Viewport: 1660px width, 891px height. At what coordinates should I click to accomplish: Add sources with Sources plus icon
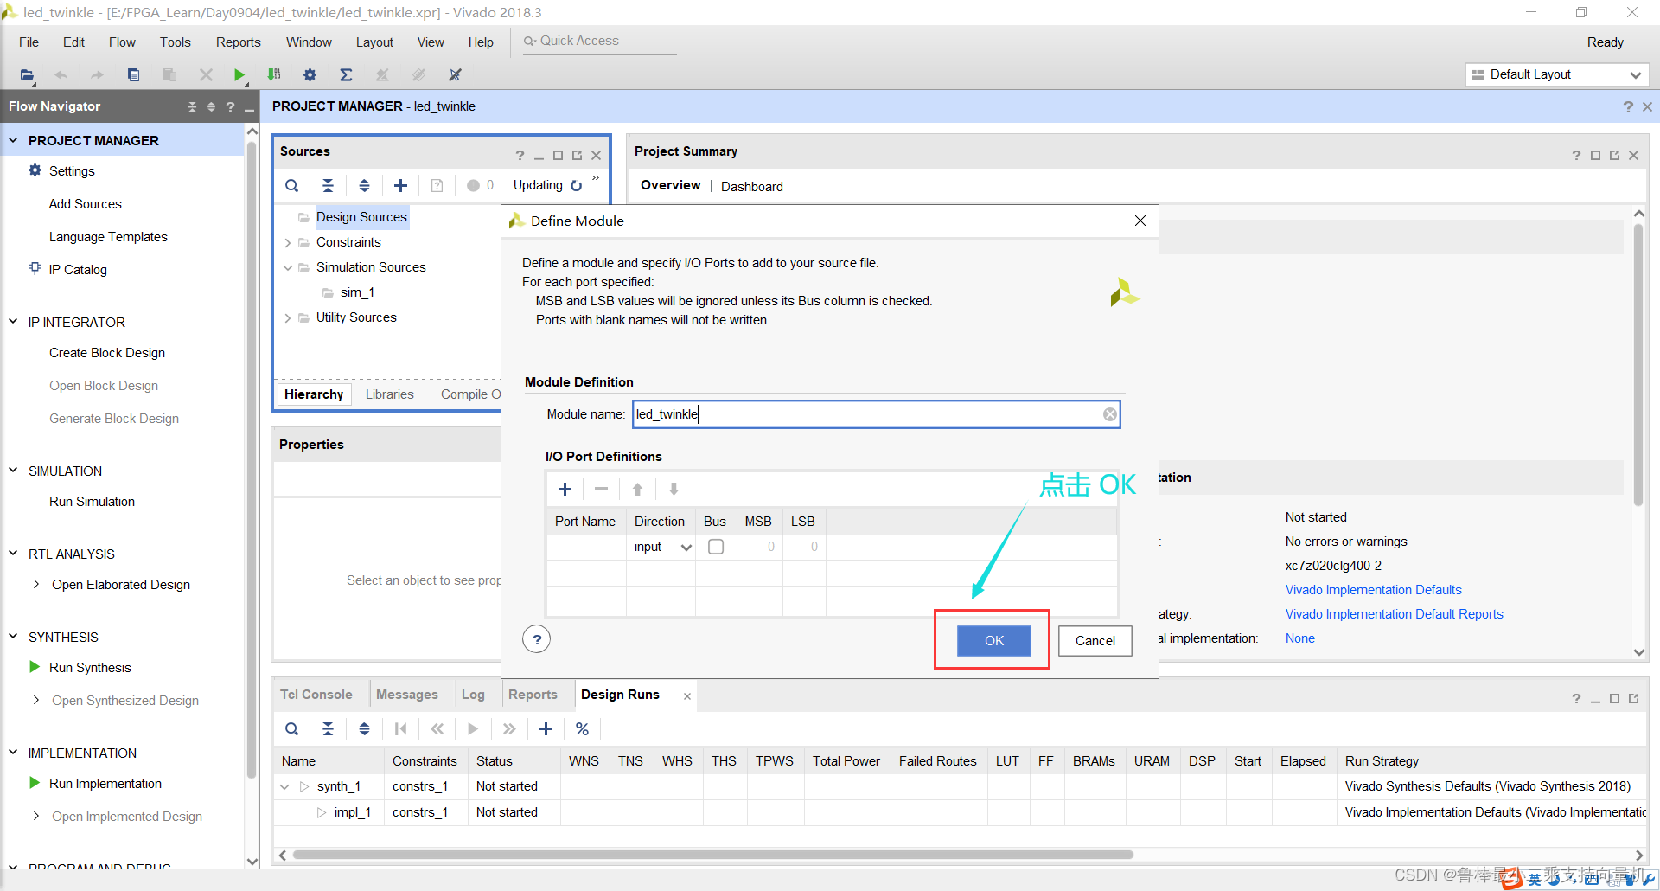coord(400,185)
